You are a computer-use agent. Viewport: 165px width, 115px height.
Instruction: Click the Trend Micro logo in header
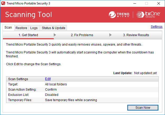coord(119,15)
